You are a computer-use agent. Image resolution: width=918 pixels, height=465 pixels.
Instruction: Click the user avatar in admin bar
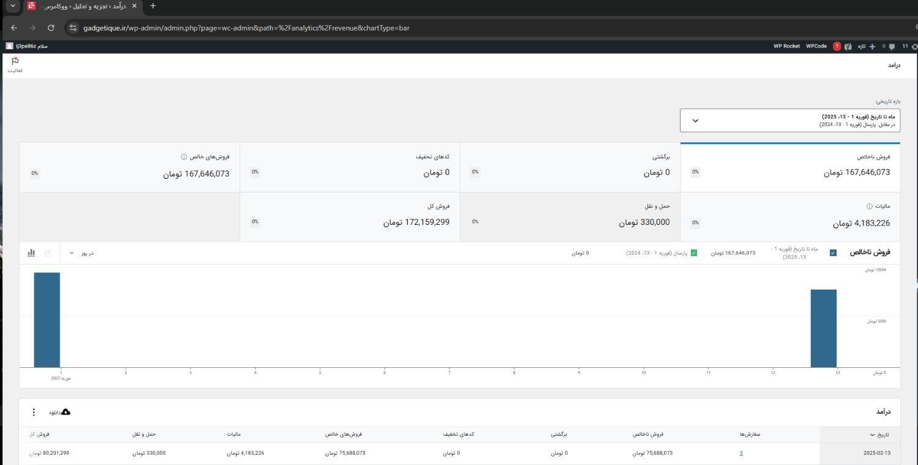coord(9,46)
